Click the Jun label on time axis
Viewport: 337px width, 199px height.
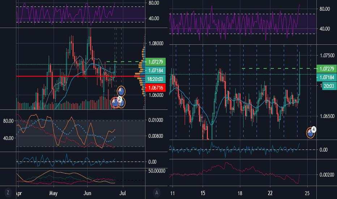[x=87, y=193]
